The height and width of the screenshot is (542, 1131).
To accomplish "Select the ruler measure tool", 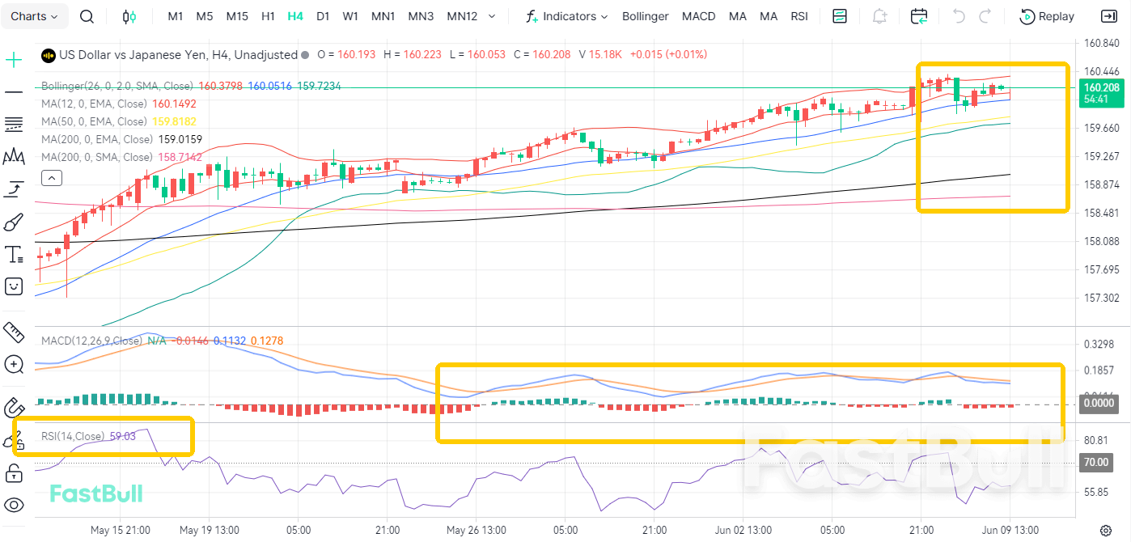I will [x=14, y=332].
